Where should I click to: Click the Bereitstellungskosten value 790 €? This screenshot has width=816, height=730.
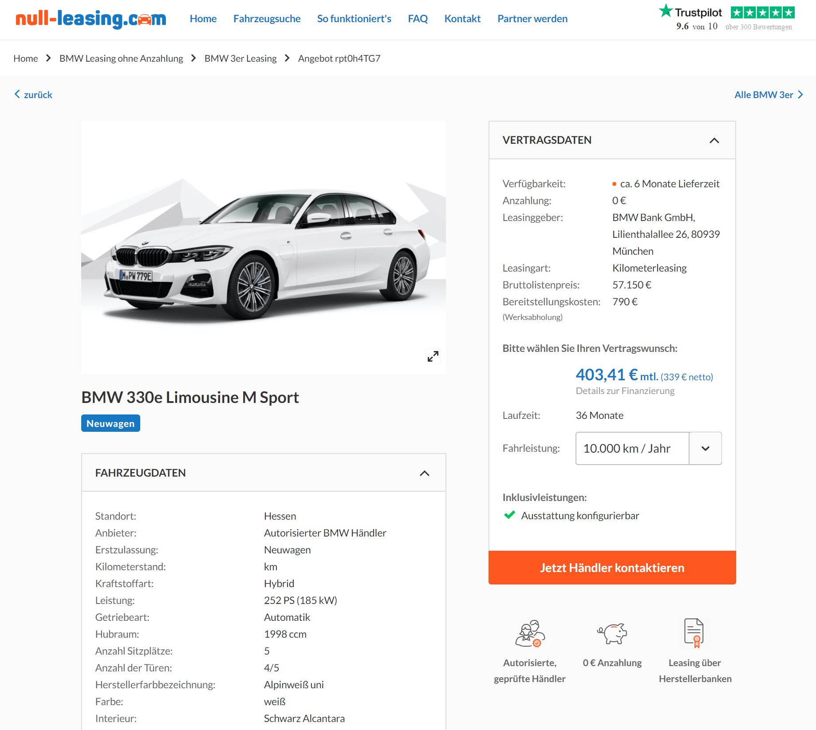click(x=625, y=302)
